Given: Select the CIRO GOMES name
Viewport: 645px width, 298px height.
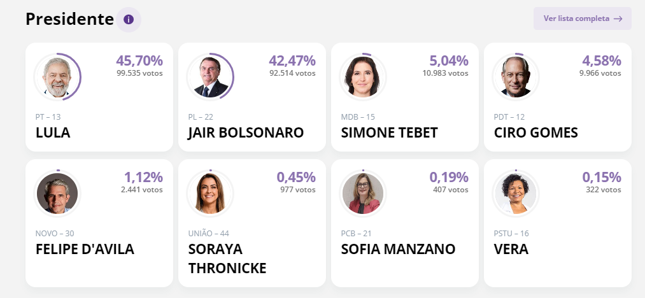Looking at the screenshot, I should 535,132.
